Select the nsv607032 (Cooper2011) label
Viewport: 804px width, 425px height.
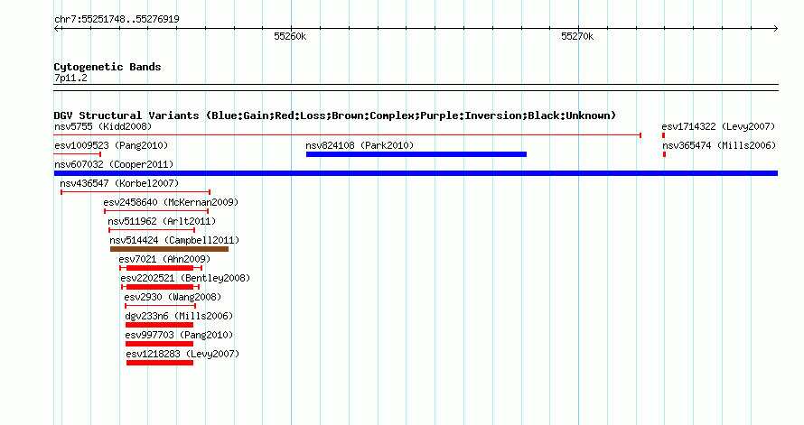114,164
